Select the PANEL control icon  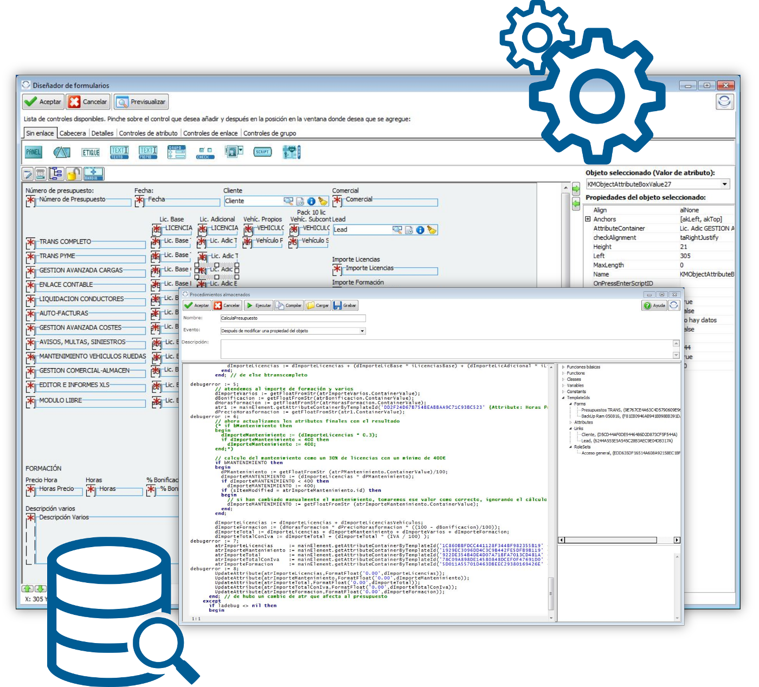click(x=33, y=152)
